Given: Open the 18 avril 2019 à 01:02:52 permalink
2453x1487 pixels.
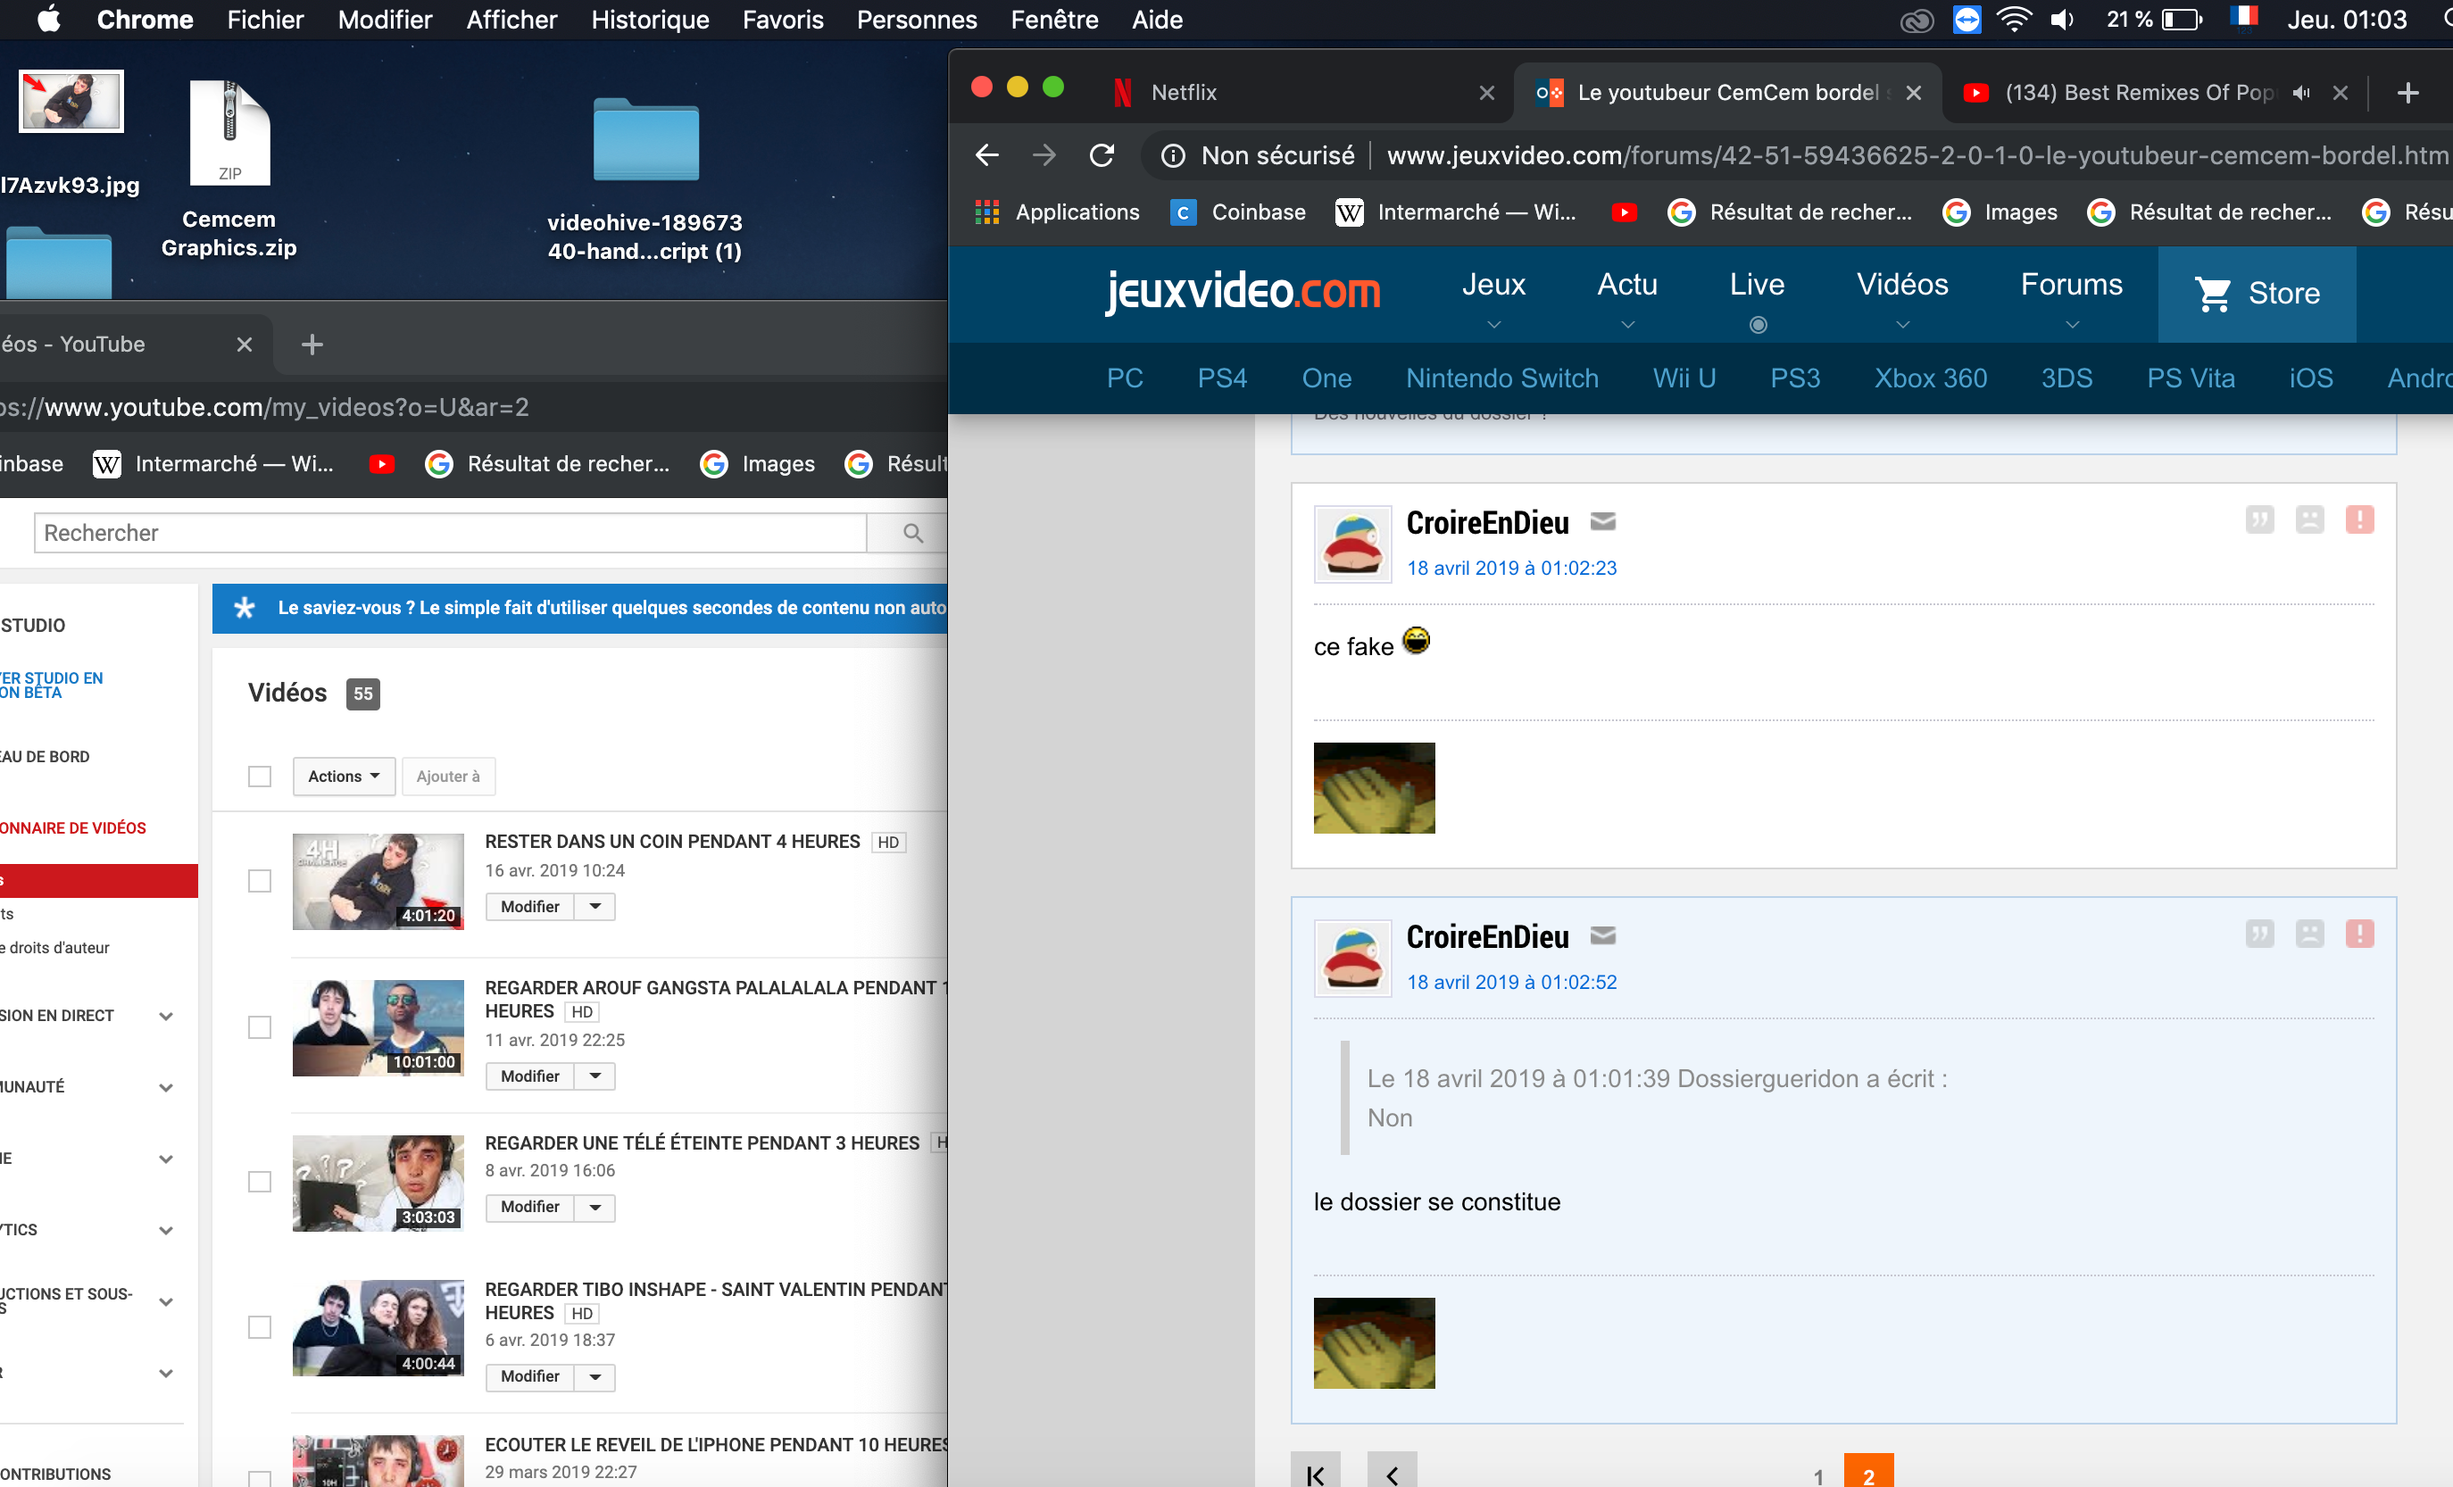Looking at the screenshot, I should pyautogui.click(x=1511, y=983).
